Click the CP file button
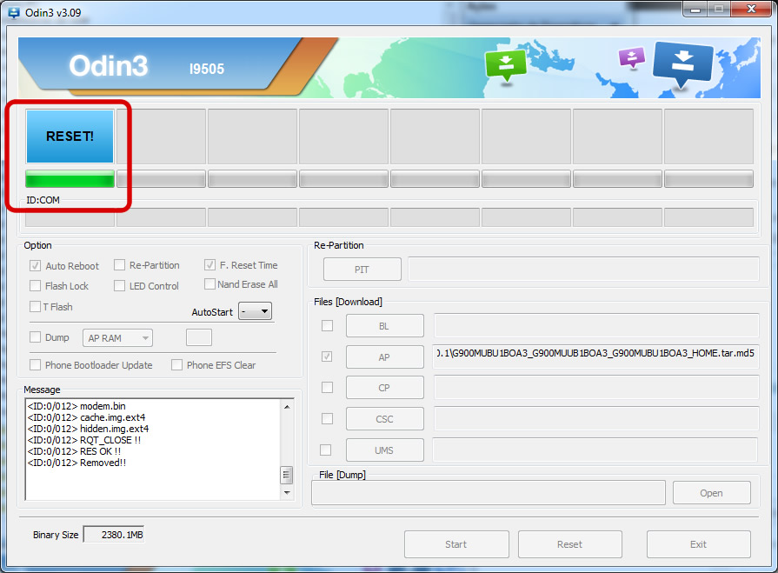 click(384, 388)
